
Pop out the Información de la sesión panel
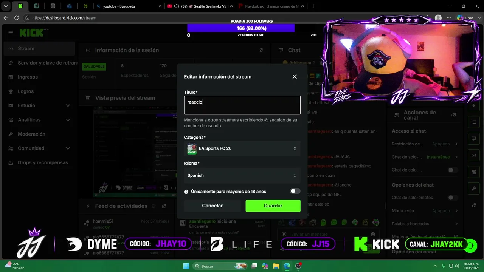point(261,50)
